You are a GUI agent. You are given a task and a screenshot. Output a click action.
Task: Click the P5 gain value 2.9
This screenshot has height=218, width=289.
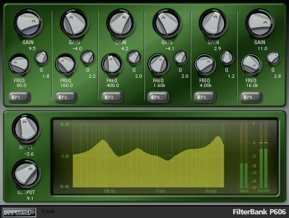[217, 48]
